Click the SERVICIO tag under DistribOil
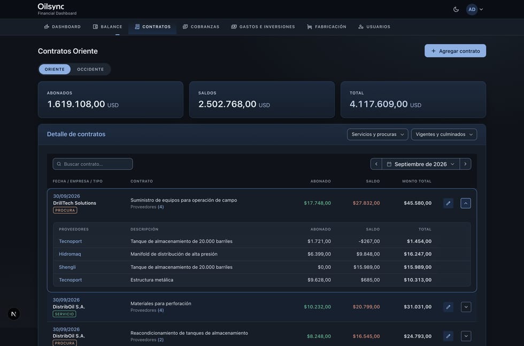Image resolution: width=524 pixels, height=346 pixels. 64,314
